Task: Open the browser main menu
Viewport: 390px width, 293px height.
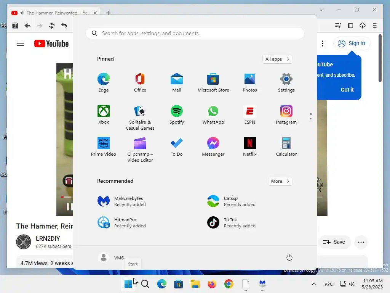Action: point(375,26)
